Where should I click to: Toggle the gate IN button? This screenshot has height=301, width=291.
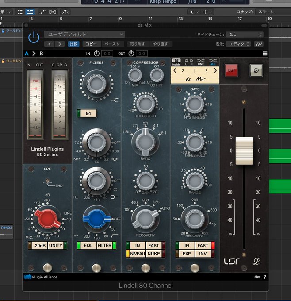click(x=187, y=246)
